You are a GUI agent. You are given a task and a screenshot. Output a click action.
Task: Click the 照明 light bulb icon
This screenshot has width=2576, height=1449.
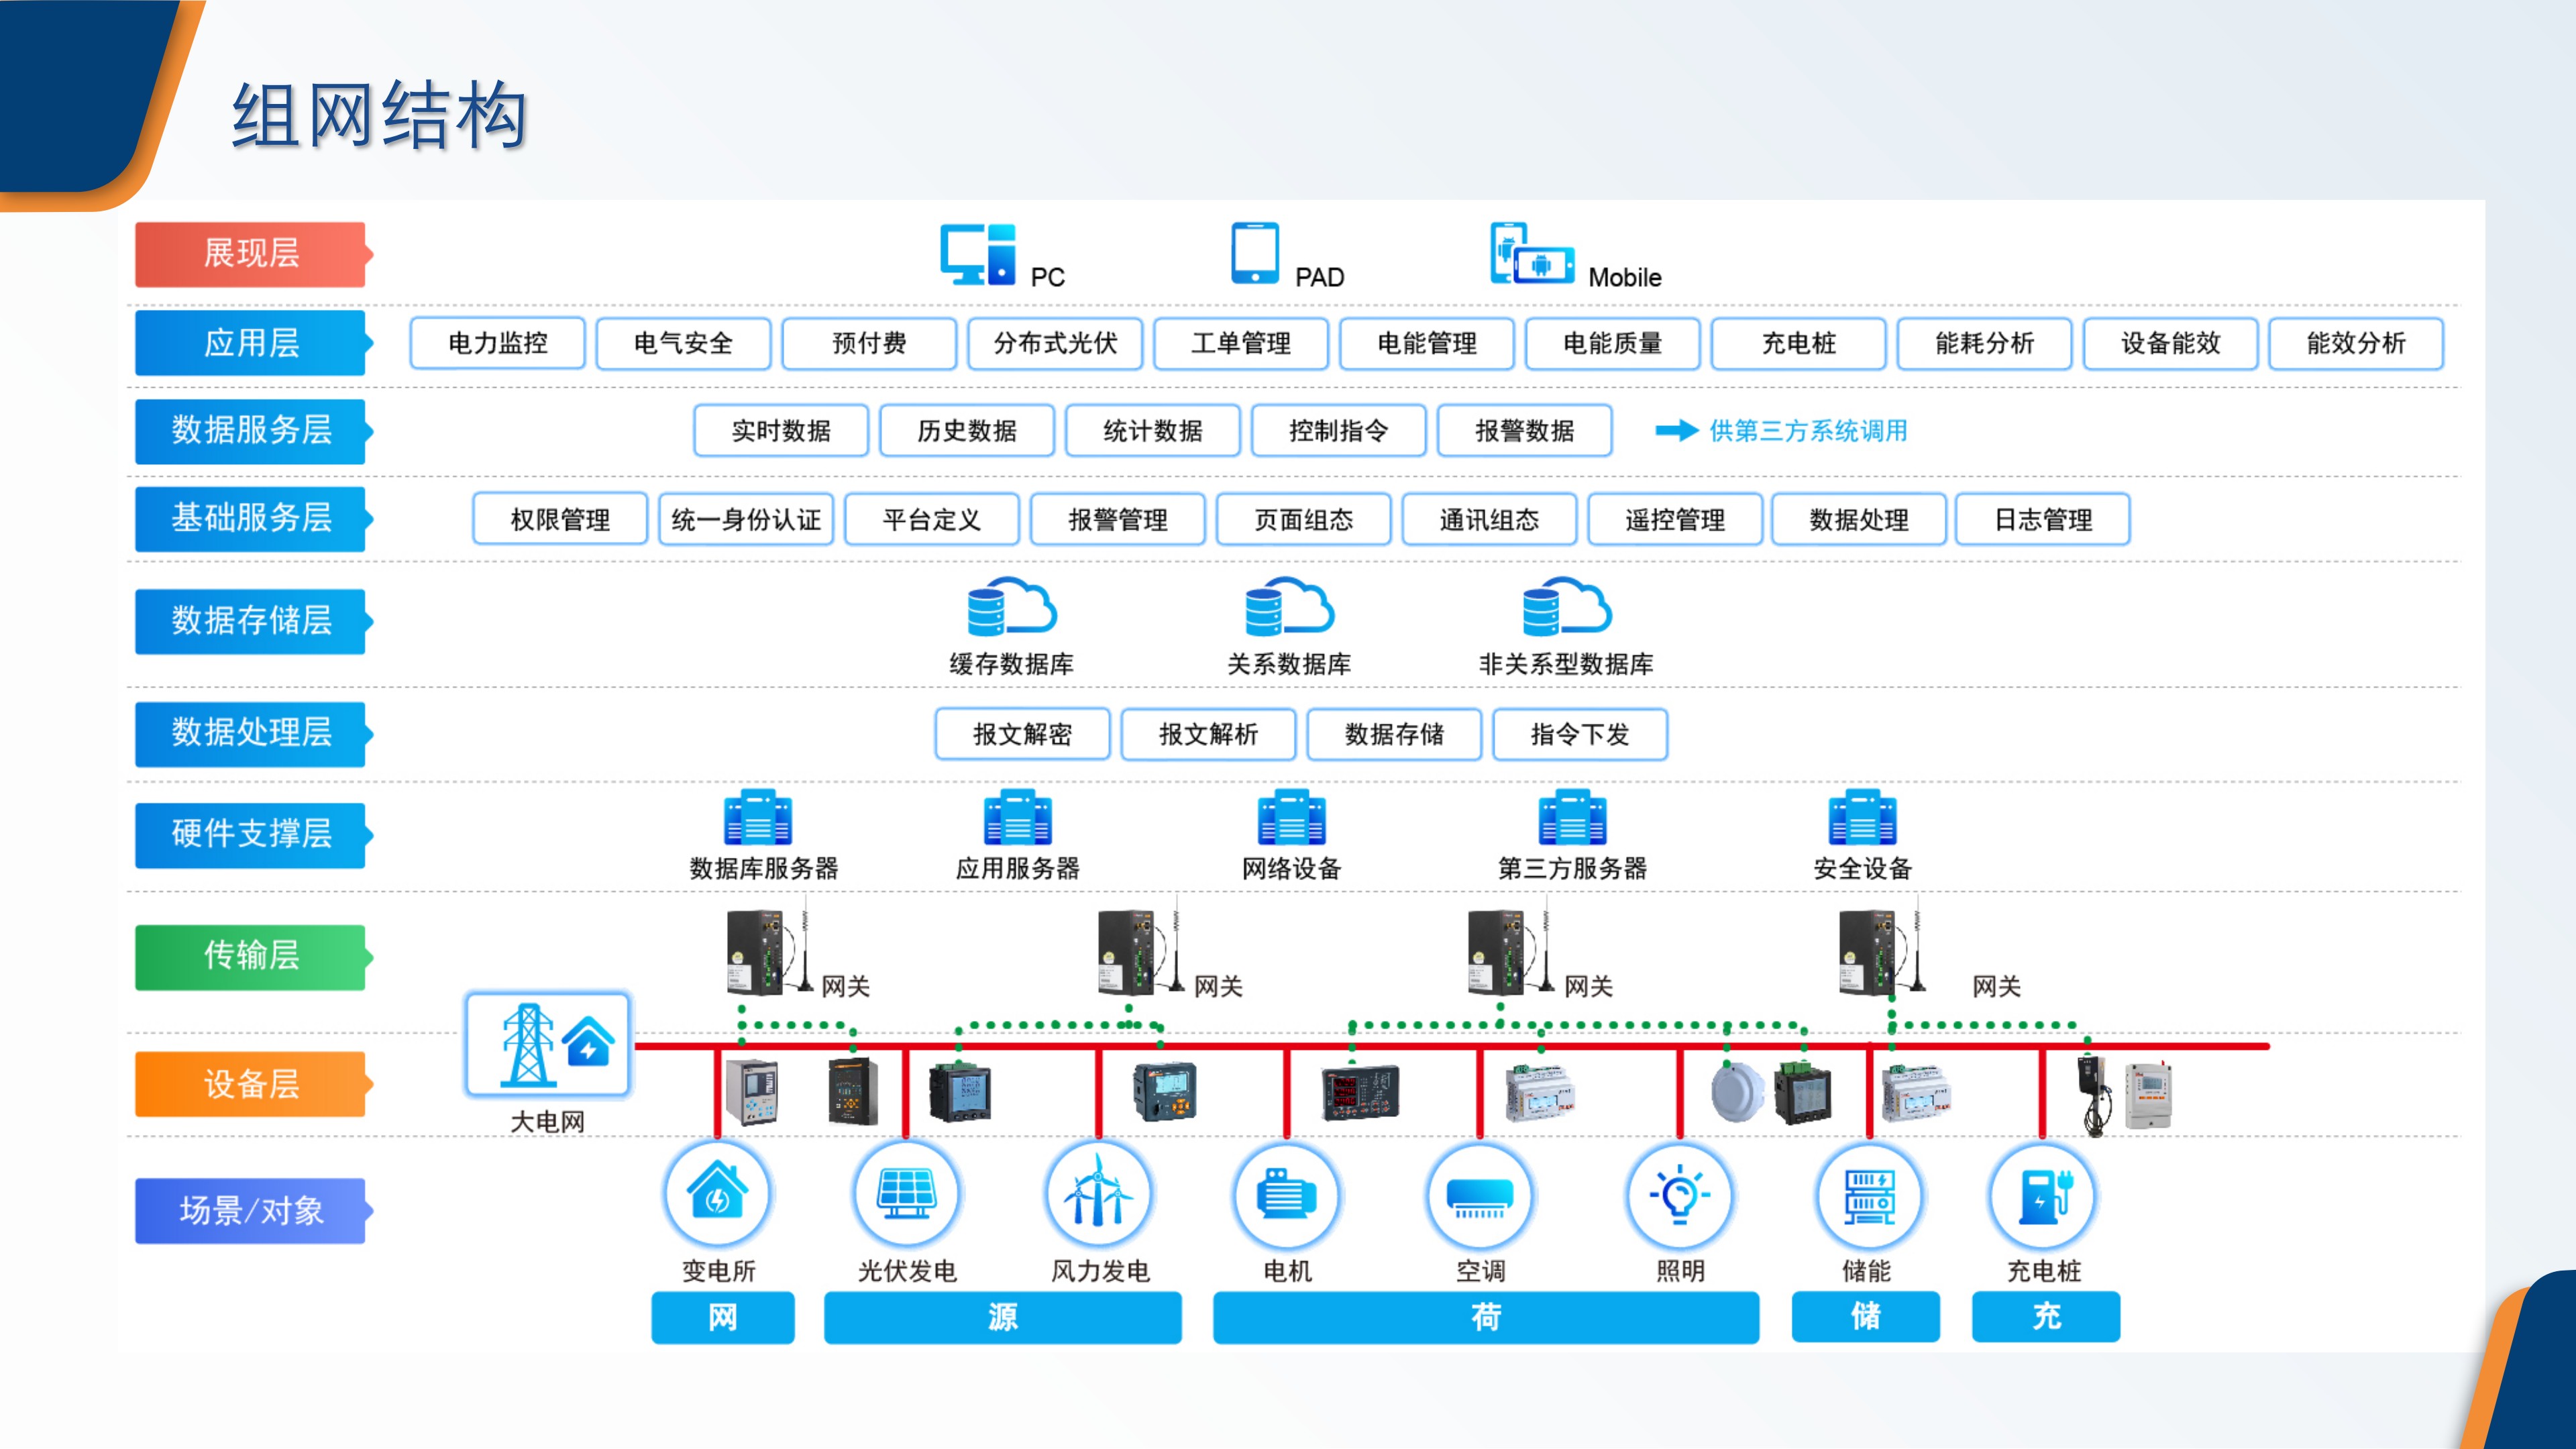point(1679,1195)
